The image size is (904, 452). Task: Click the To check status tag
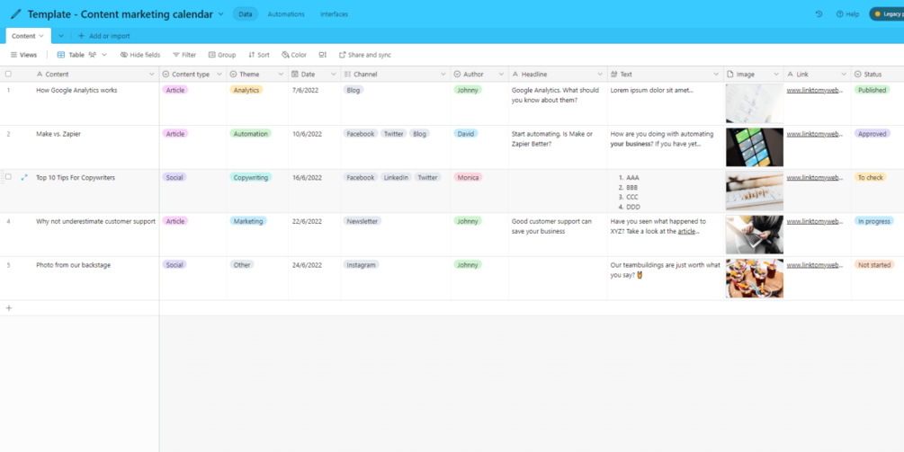point(870,177)
